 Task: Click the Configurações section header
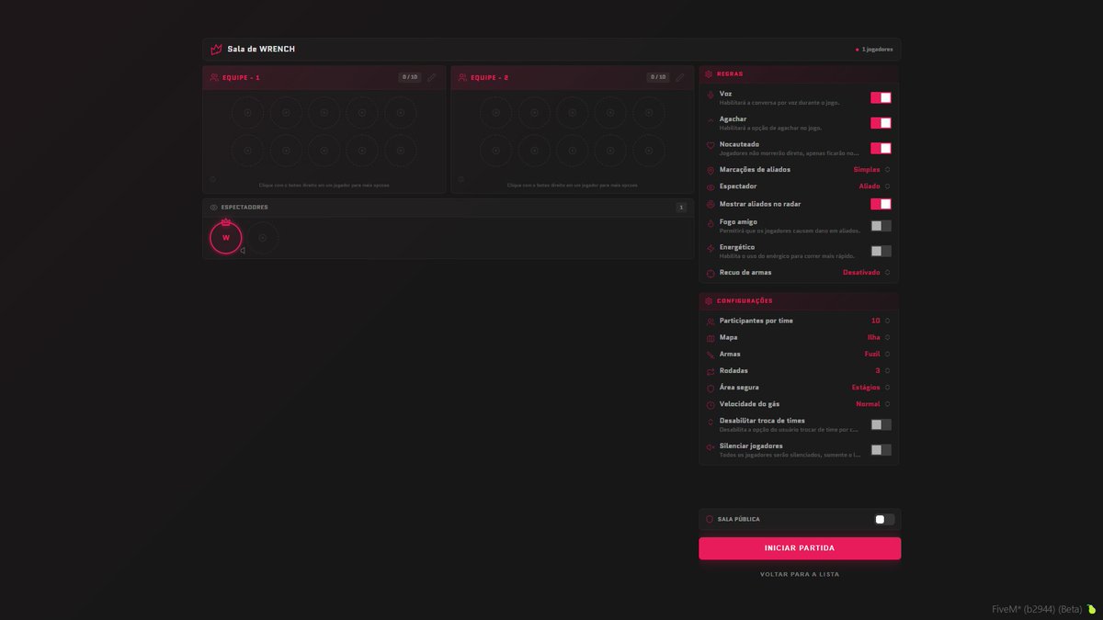[x=800, y=301]
